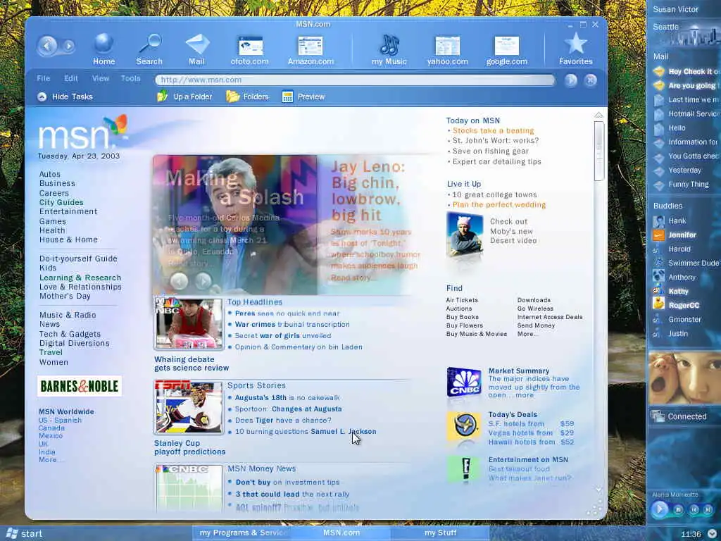Click the CNBC peacock logo by Market Summary
721x541 pixels.
click(464, 382)
